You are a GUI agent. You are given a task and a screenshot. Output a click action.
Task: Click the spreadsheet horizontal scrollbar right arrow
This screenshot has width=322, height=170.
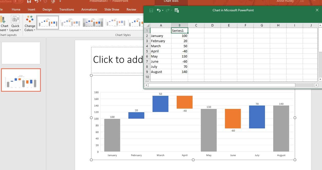pos(316,85)
